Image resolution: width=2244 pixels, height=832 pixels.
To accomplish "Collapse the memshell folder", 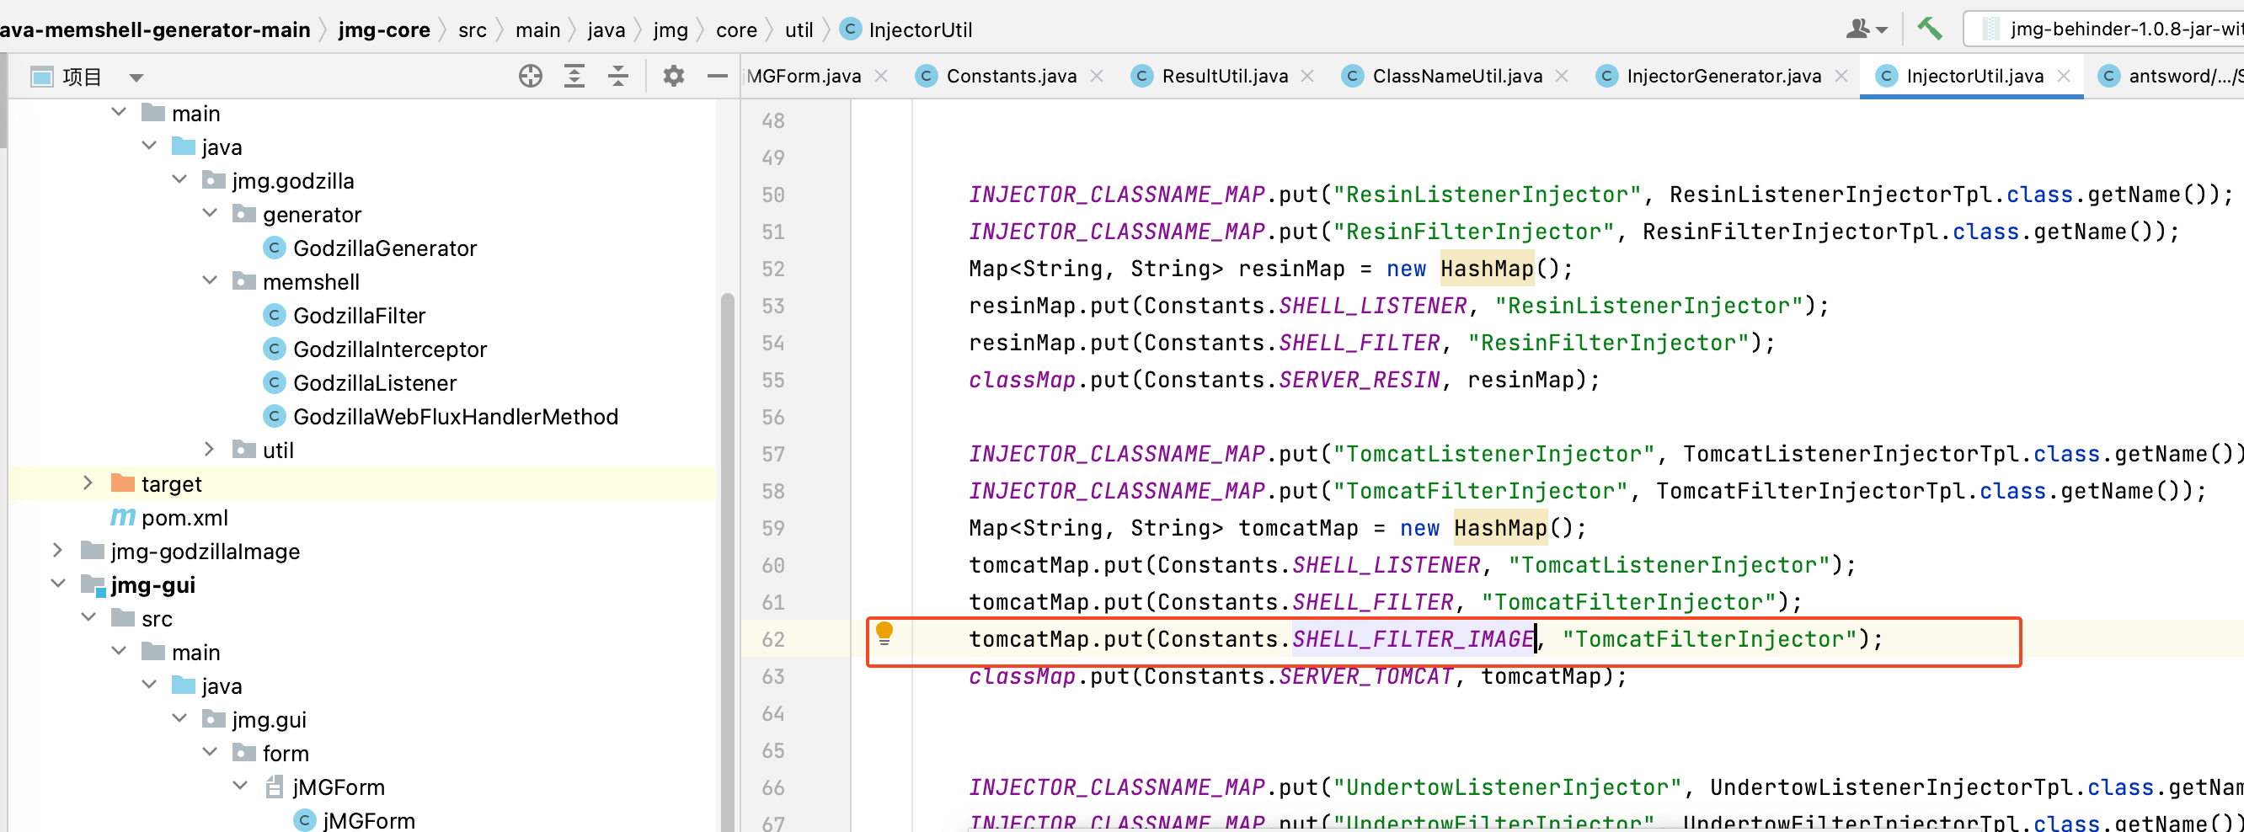I will pos(210,280).
